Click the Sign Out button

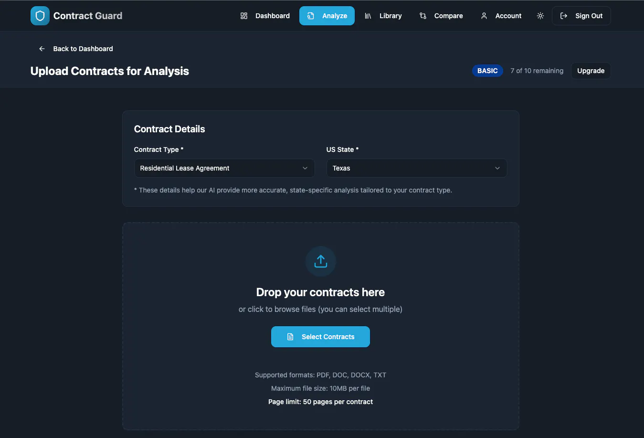pos(581,16)
